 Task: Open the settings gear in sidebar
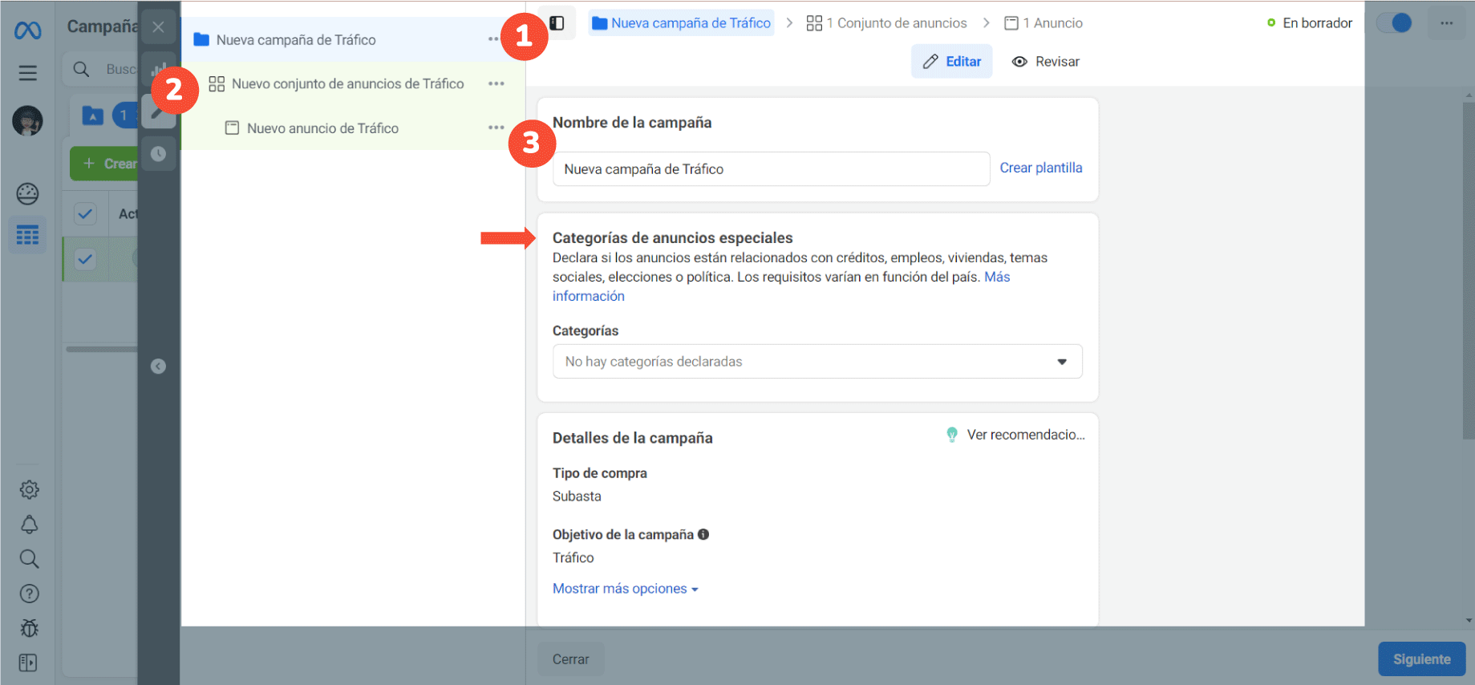[29, 489]
